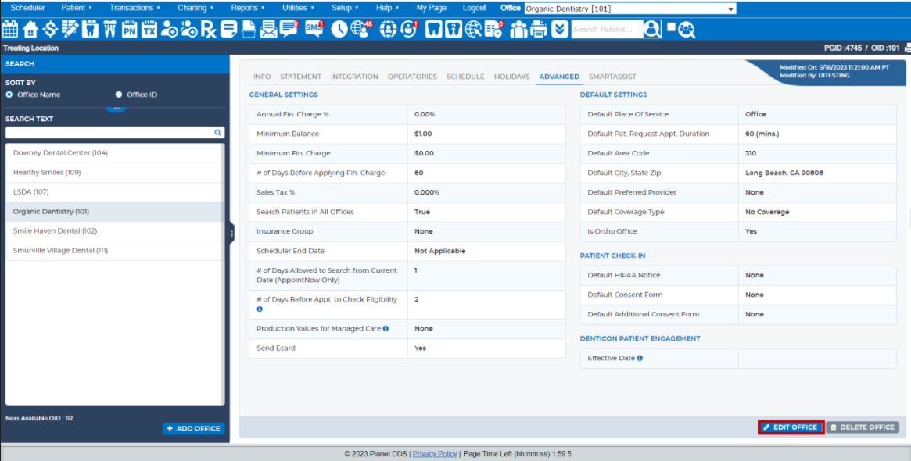Viewport: 911px width, 461px height.
Task: Click the ADD OFFICE button
Action: pyautogui.click(x=193, y=428)
